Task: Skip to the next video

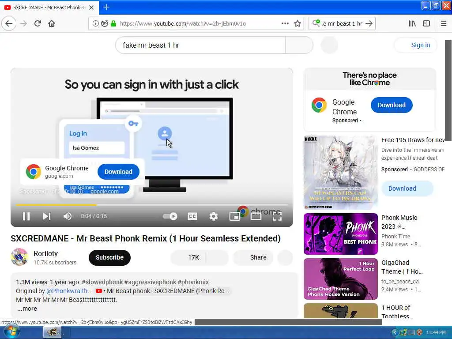Action: coord(47,216)
